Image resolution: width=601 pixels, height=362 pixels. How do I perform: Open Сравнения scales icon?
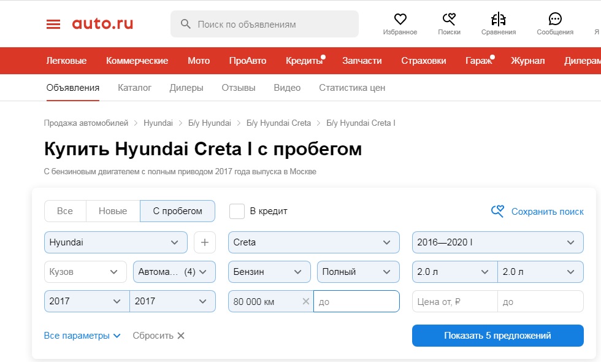(498, 19)
